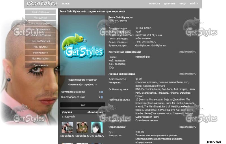
Task: Click the 103 rating bar
Action: pyautogui.click(x=82, y=105)
